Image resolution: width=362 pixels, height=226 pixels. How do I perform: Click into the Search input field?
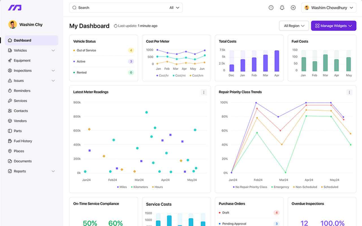[x=119, y=8]
